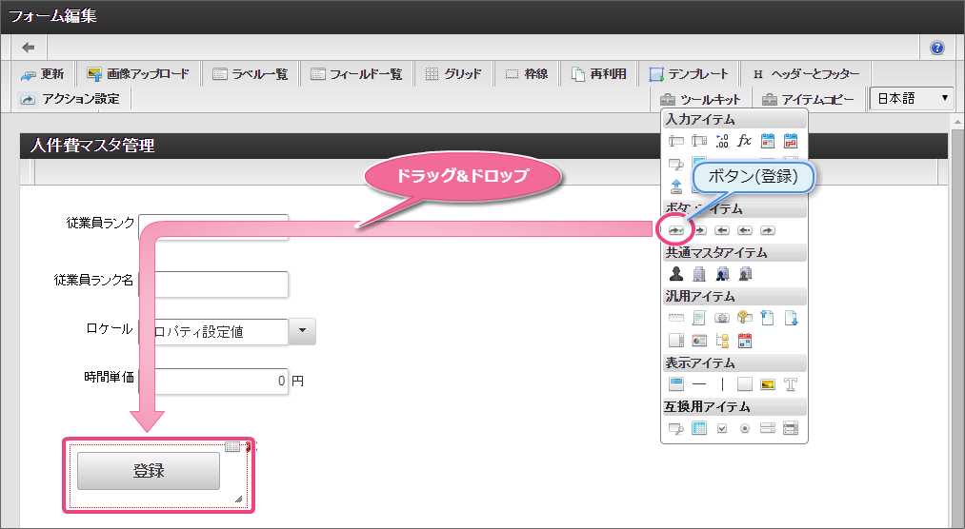Viewport: 965px width, 529px height.
Task: Select the radio button compatibility item
Action: click(x=745, y=428)
